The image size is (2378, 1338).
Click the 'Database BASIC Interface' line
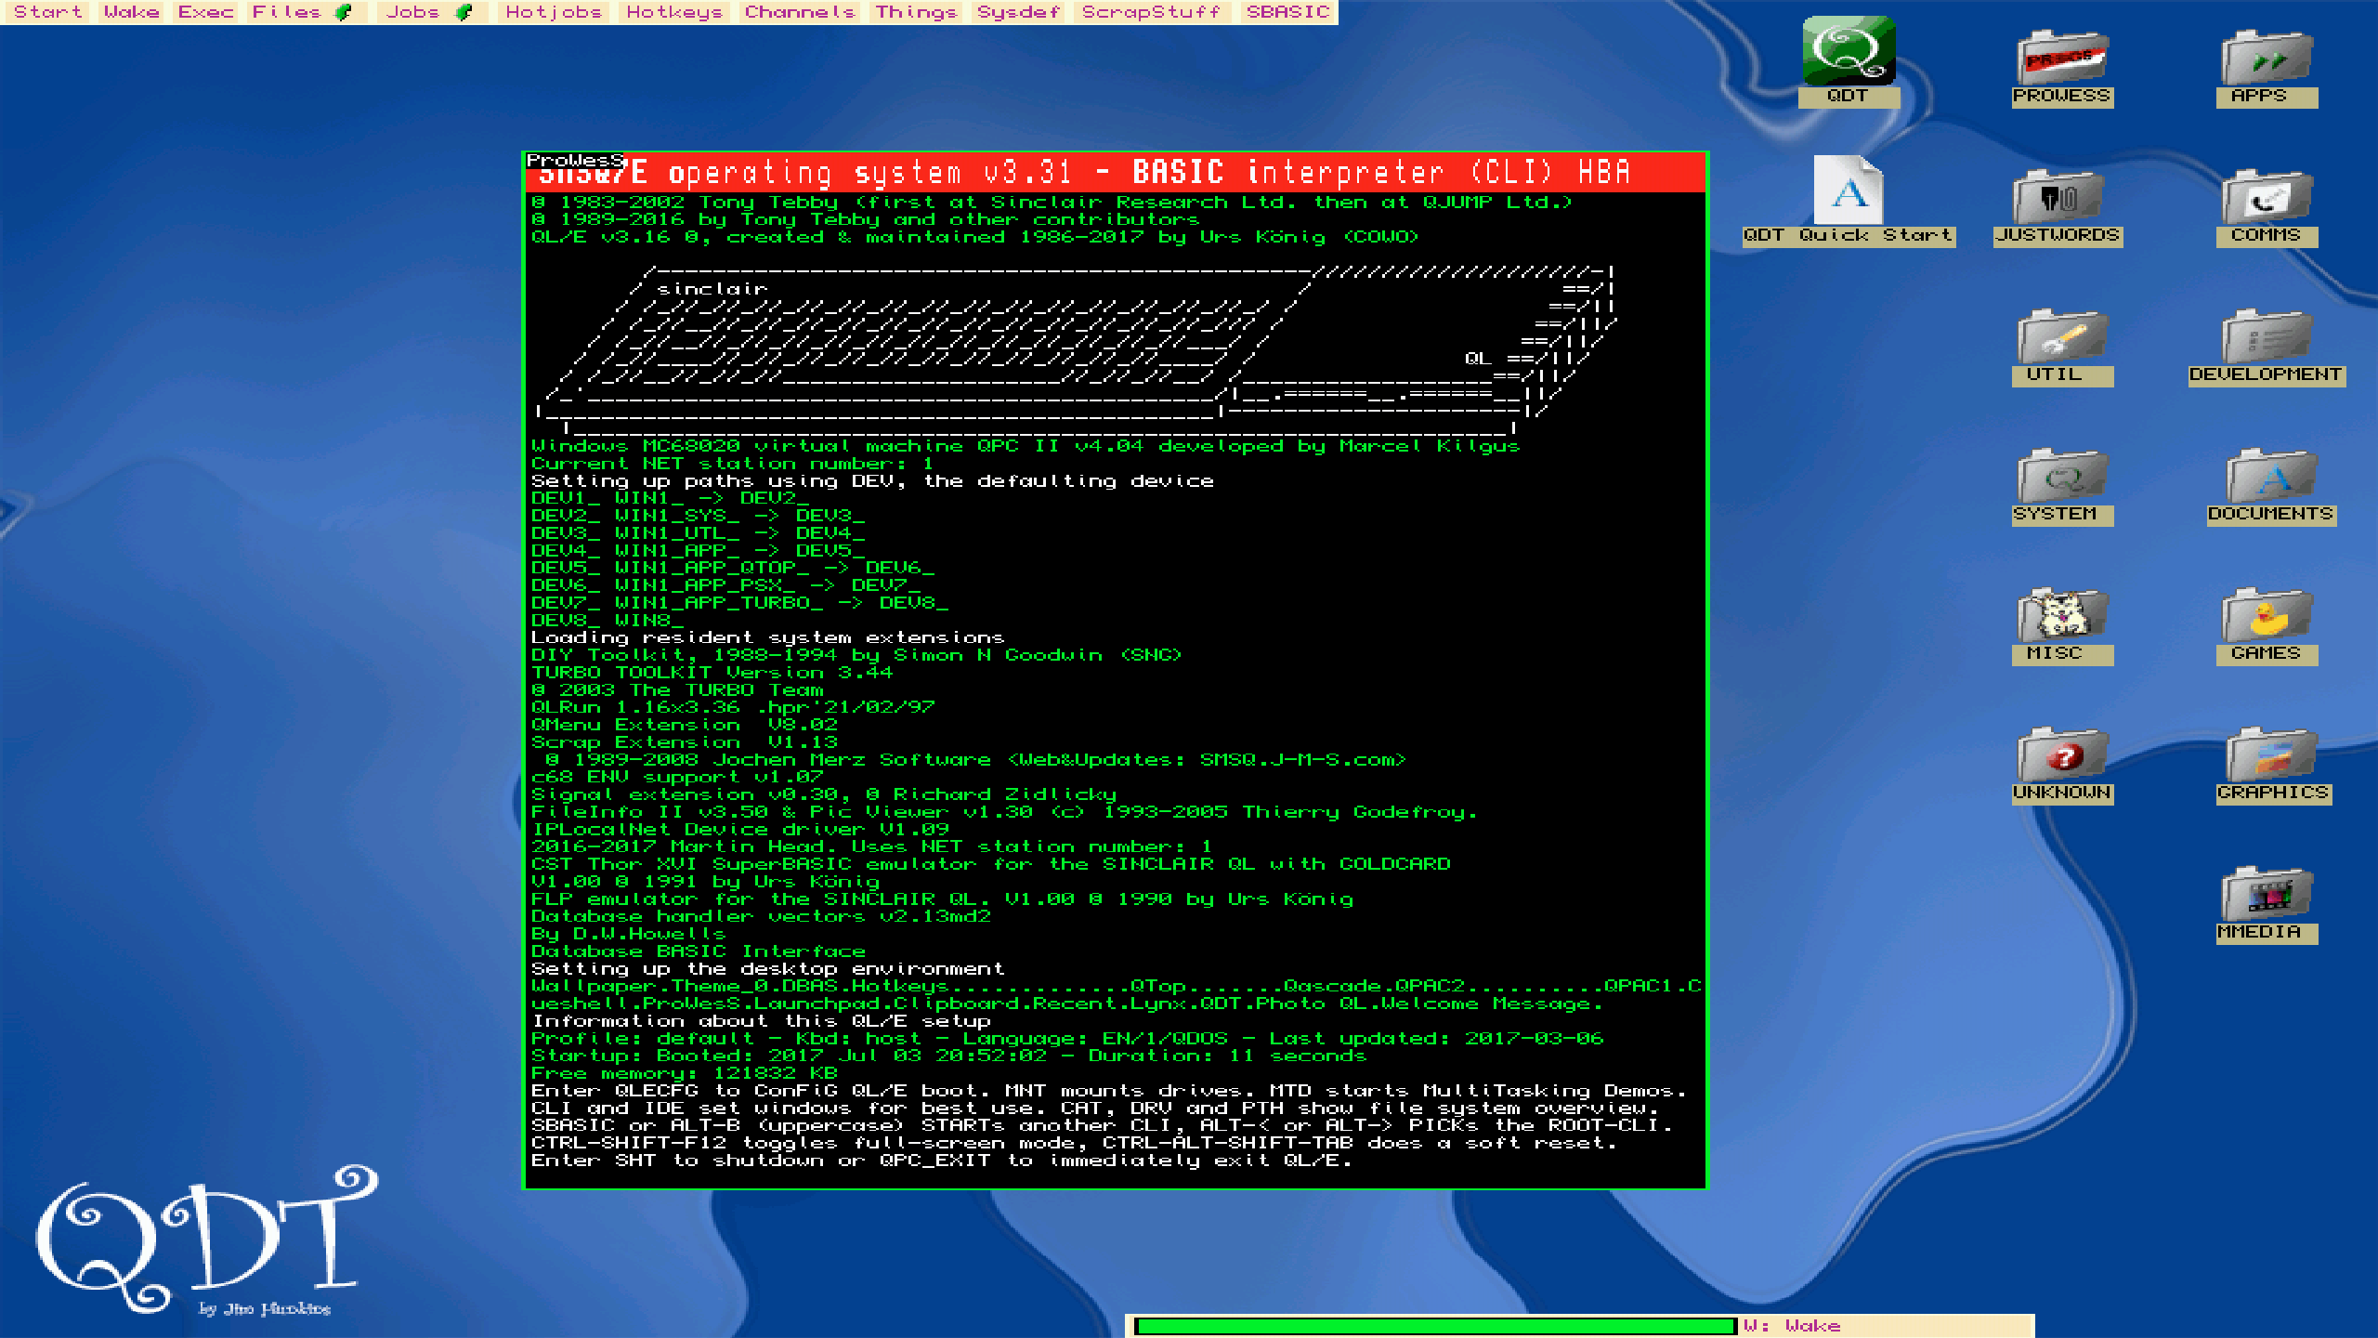(698, 951)
